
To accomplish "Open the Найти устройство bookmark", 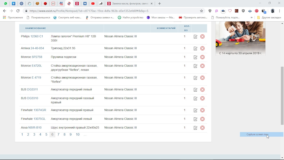I will 130,17.
